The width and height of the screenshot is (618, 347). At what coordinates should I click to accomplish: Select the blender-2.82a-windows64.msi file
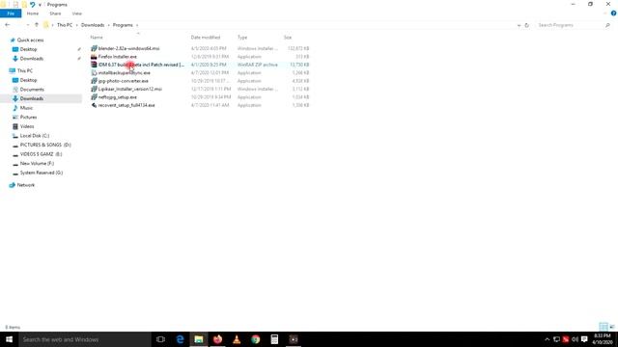[128, 48]
